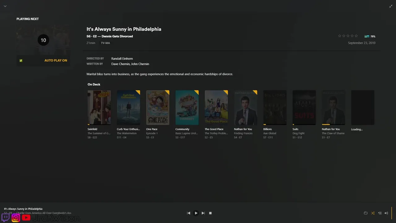Open the Nathan for You Claw of Shame poster
396x223 pixels.
334,107
